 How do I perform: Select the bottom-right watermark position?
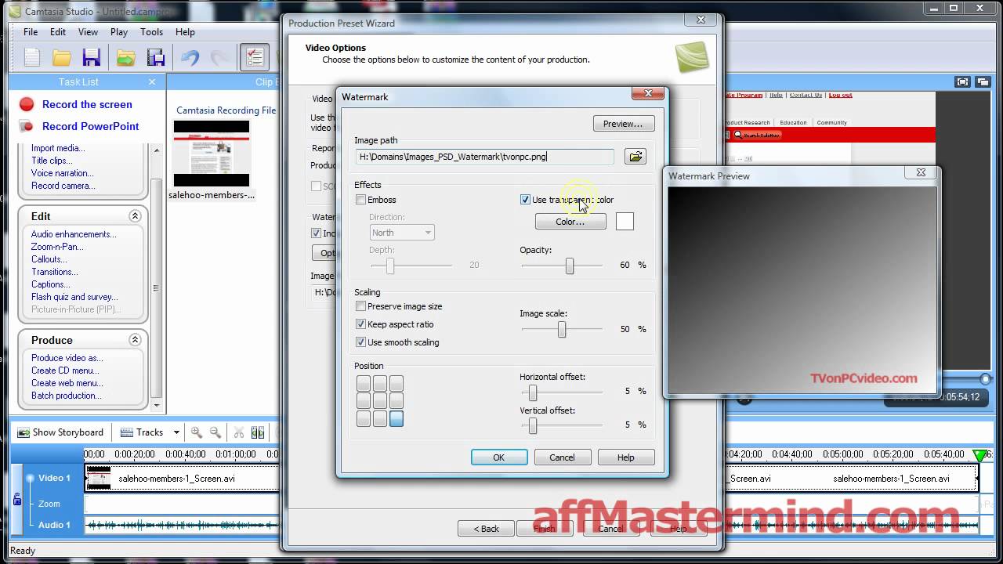tap(396, 419)
